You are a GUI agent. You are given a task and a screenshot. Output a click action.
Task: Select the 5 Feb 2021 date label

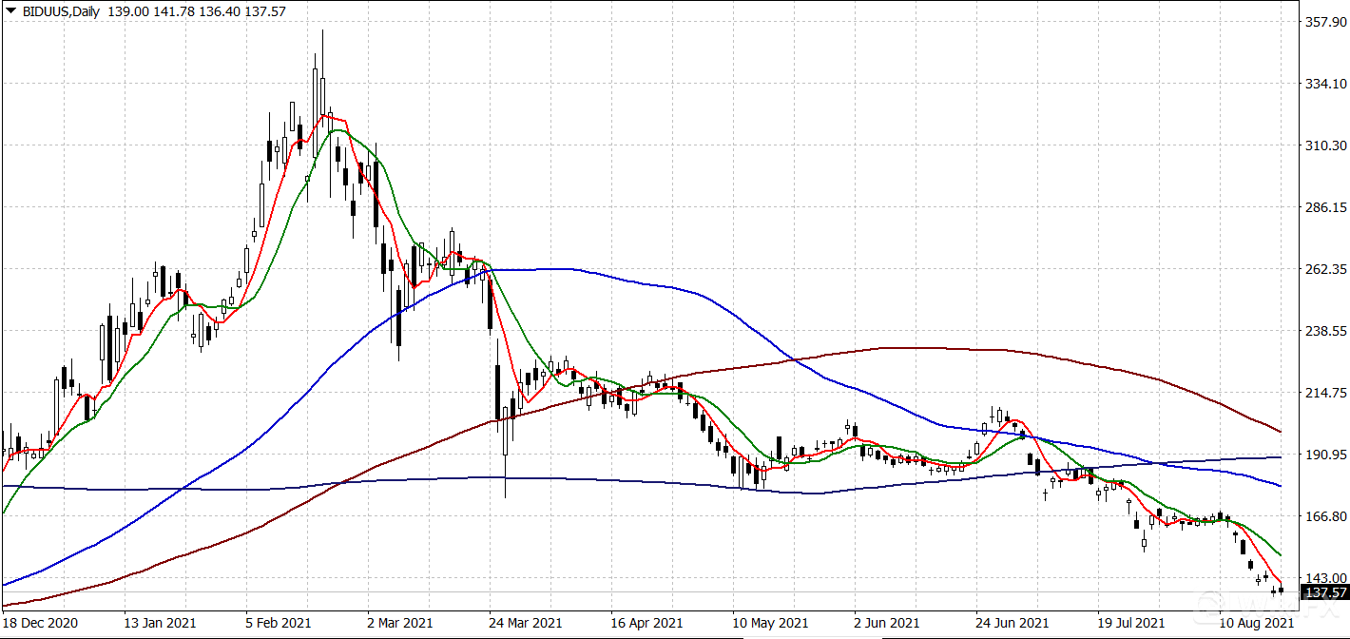coord(279,623)
